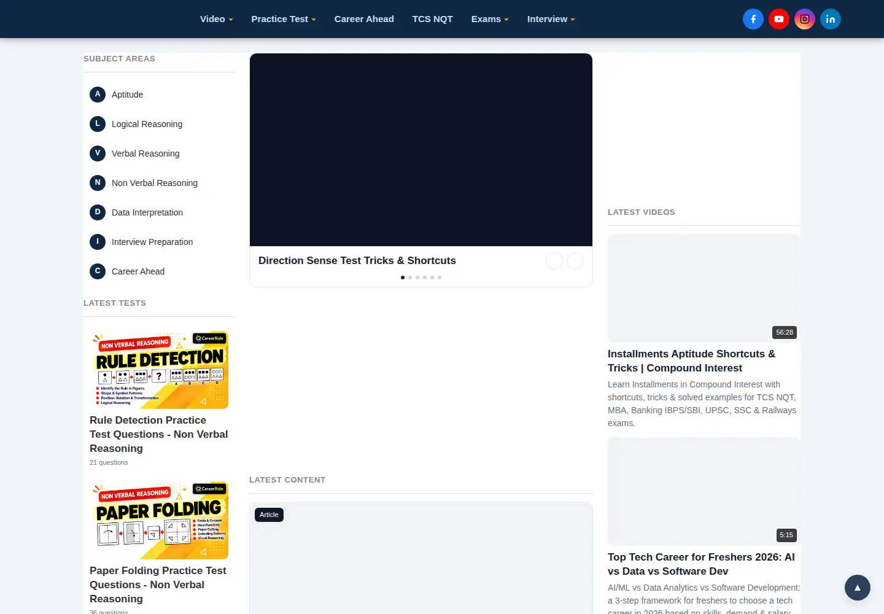This screenshot has width=884, height=614.
Task: Click the LATEST CONTENT heading
Action: (x=287, y=480)
